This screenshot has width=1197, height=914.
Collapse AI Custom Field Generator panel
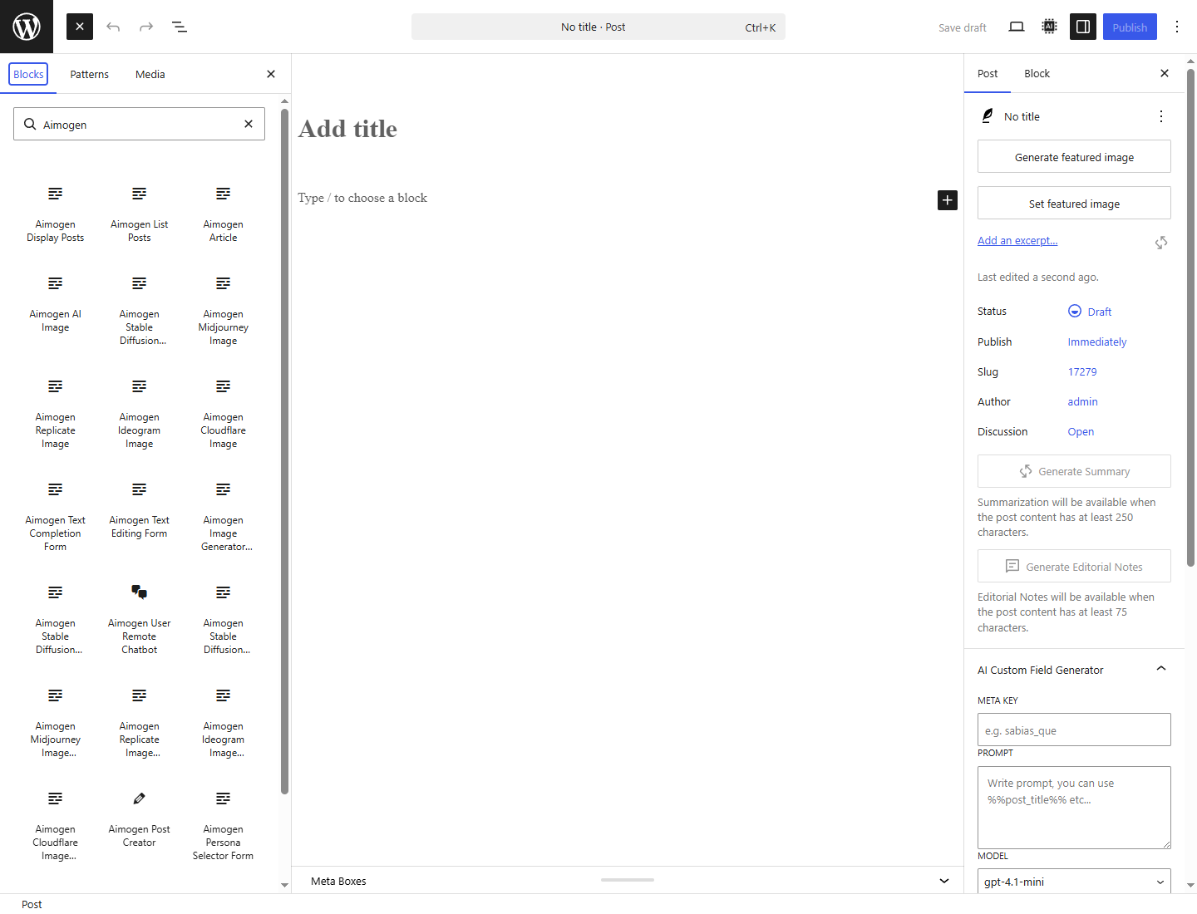pyautogui.click(x=1074, y=670)
